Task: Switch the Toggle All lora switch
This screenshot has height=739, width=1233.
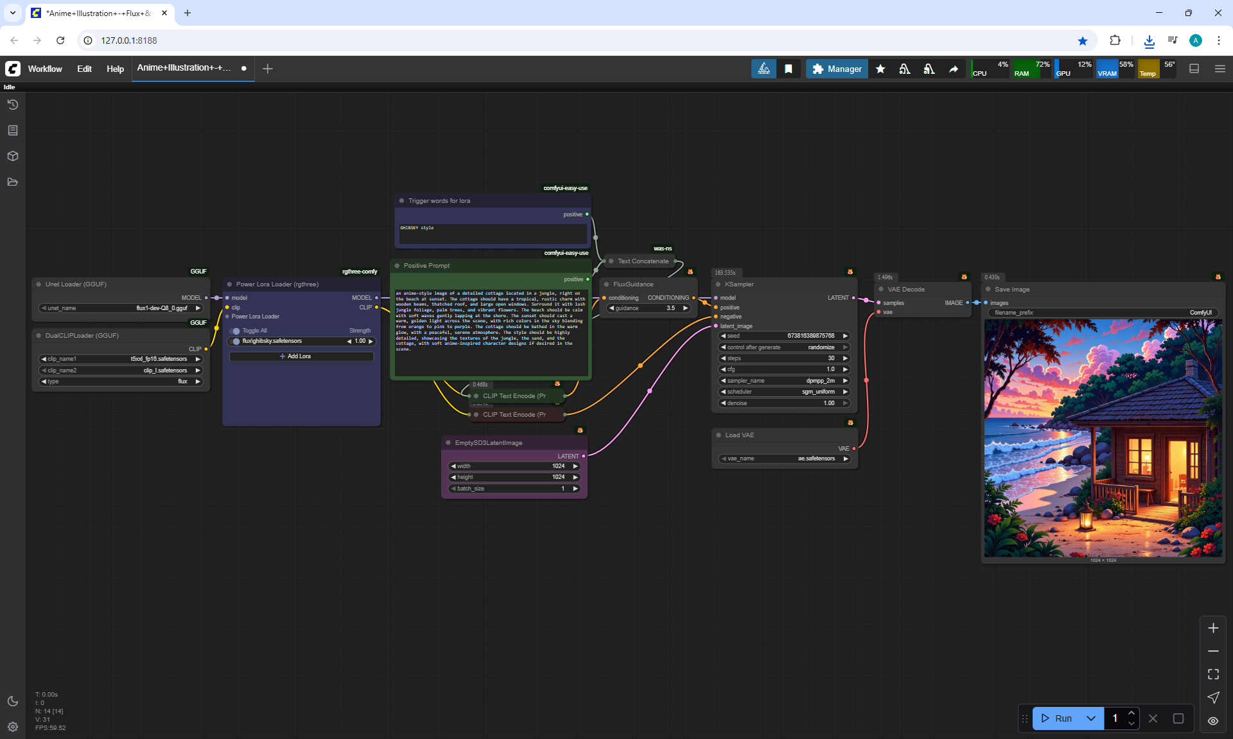Action: 236,331
